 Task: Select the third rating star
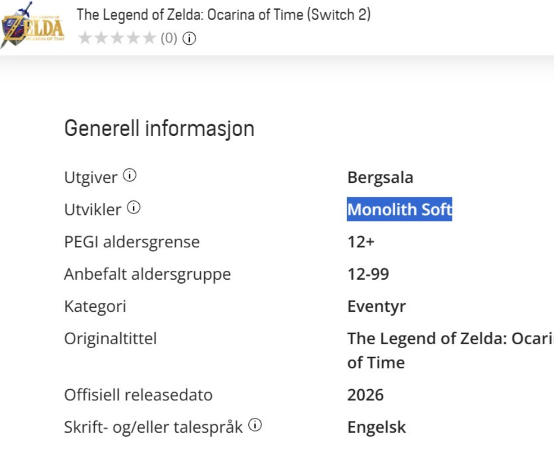(117, 38)
